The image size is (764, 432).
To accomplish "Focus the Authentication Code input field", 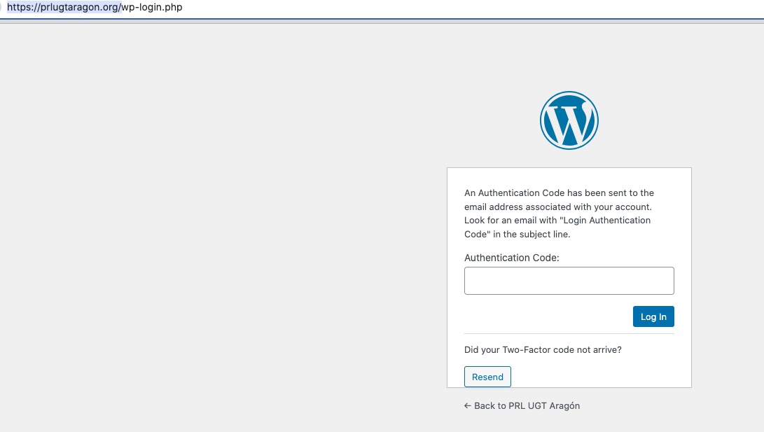I will click(x=569, y=281).
